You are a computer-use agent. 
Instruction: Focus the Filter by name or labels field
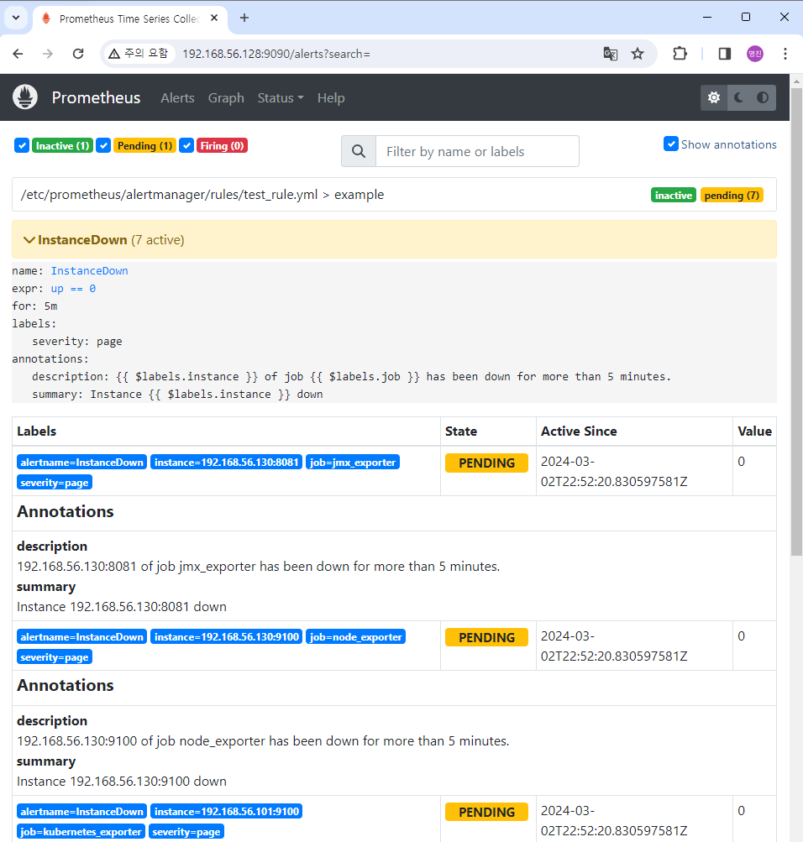477,151
